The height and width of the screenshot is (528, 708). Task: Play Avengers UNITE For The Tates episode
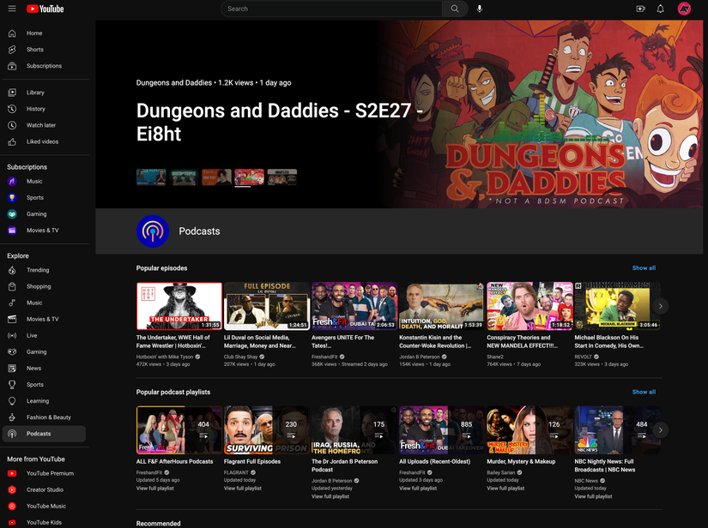coord(354,306)
